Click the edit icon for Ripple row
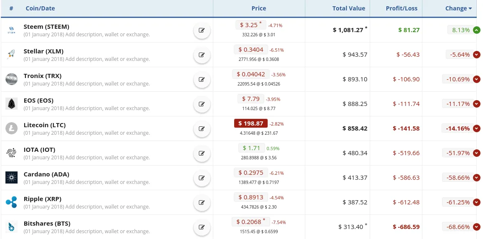 click(202, 202)
